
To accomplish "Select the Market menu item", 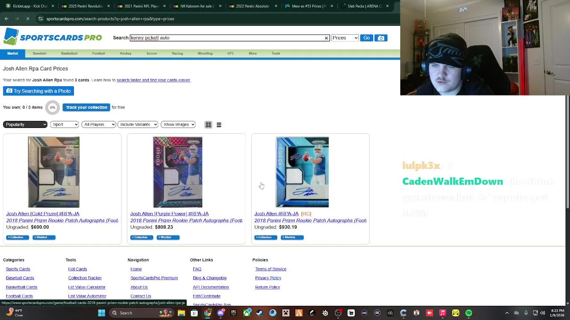I will (x=12, y=53).
